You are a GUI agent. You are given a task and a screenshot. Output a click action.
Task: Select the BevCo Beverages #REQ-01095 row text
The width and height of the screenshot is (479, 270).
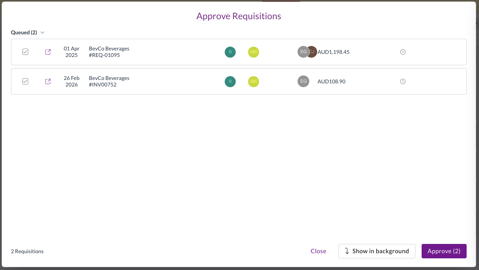[x=109, y=52]
